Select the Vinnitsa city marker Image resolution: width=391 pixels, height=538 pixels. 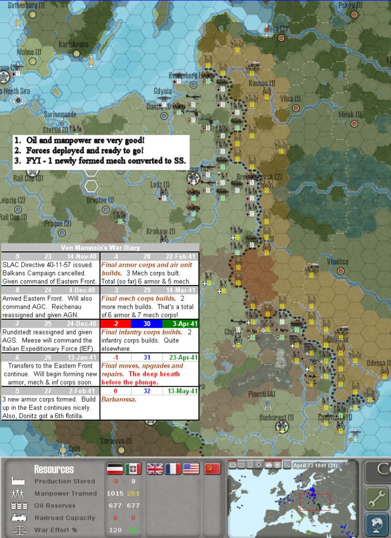tap(340, 271)
